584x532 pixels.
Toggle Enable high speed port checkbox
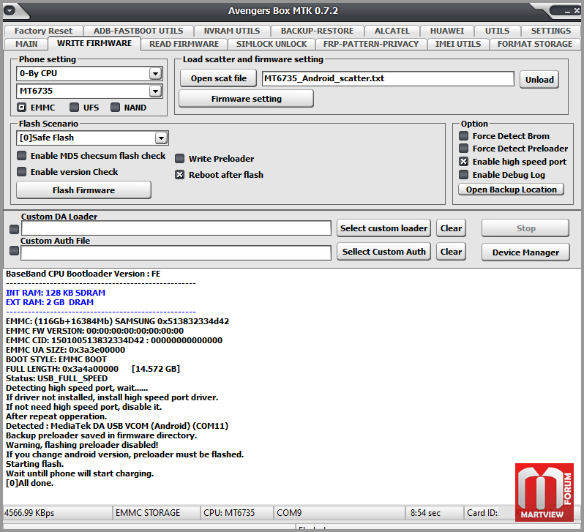tap(463, 162)
